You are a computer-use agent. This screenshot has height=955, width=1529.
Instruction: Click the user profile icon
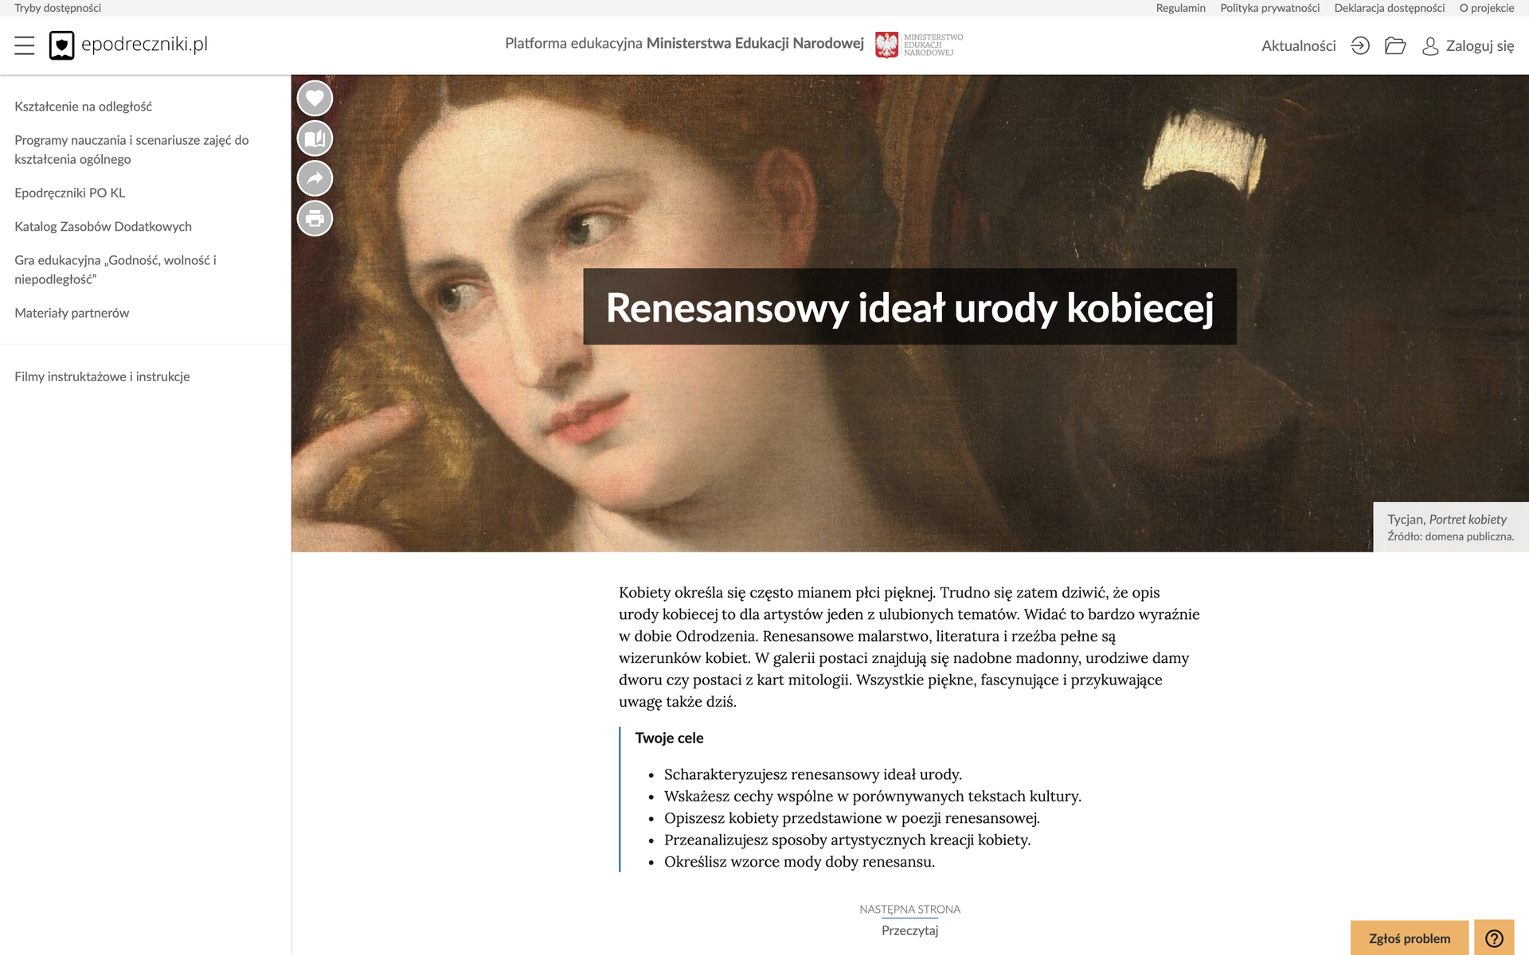(x=1430, y=46)
